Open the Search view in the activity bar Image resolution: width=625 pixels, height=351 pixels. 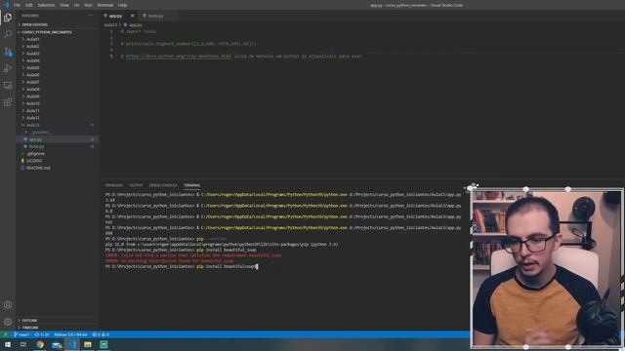pos(8,34)
